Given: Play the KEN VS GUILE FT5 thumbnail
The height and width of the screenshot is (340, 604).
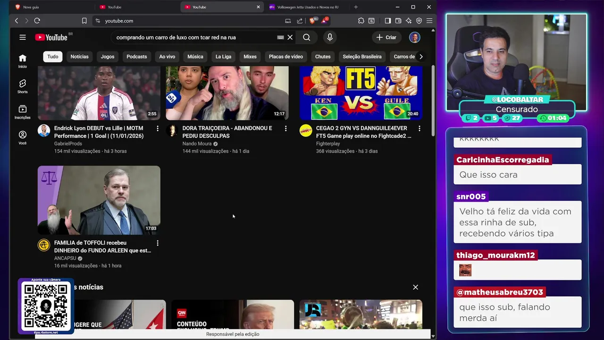Looking at the screenshot, I should (x=361, y=93).
